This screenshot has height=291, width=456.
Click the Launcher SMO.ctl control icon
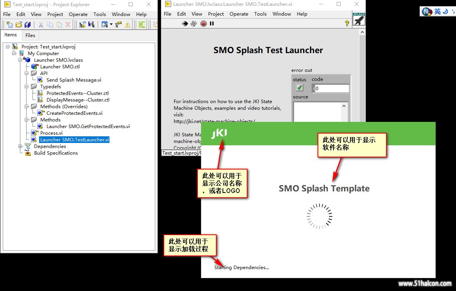[x=34, y=66]
